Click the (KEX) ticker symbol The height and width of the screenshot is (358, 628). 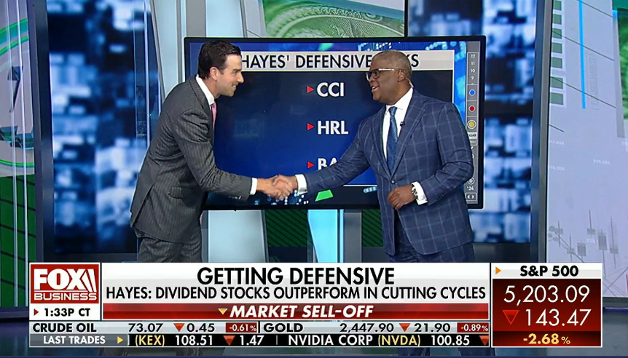150,341
